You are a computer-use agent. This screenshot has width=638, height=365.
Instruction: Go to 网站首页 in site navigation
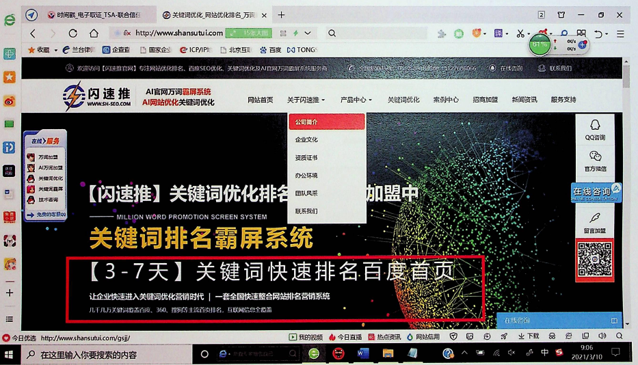pyautogui.click(x=260, y=100)
